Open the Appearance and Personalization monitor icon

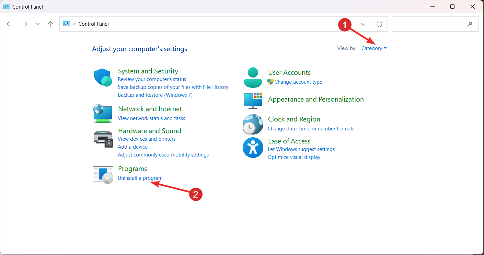[253, 100]
